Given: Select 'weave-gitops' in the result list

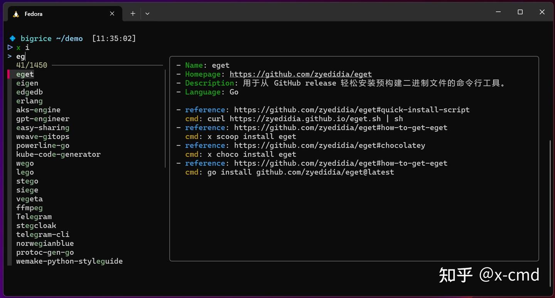Looking at the screenshot, I should click(x=43, y=136).
